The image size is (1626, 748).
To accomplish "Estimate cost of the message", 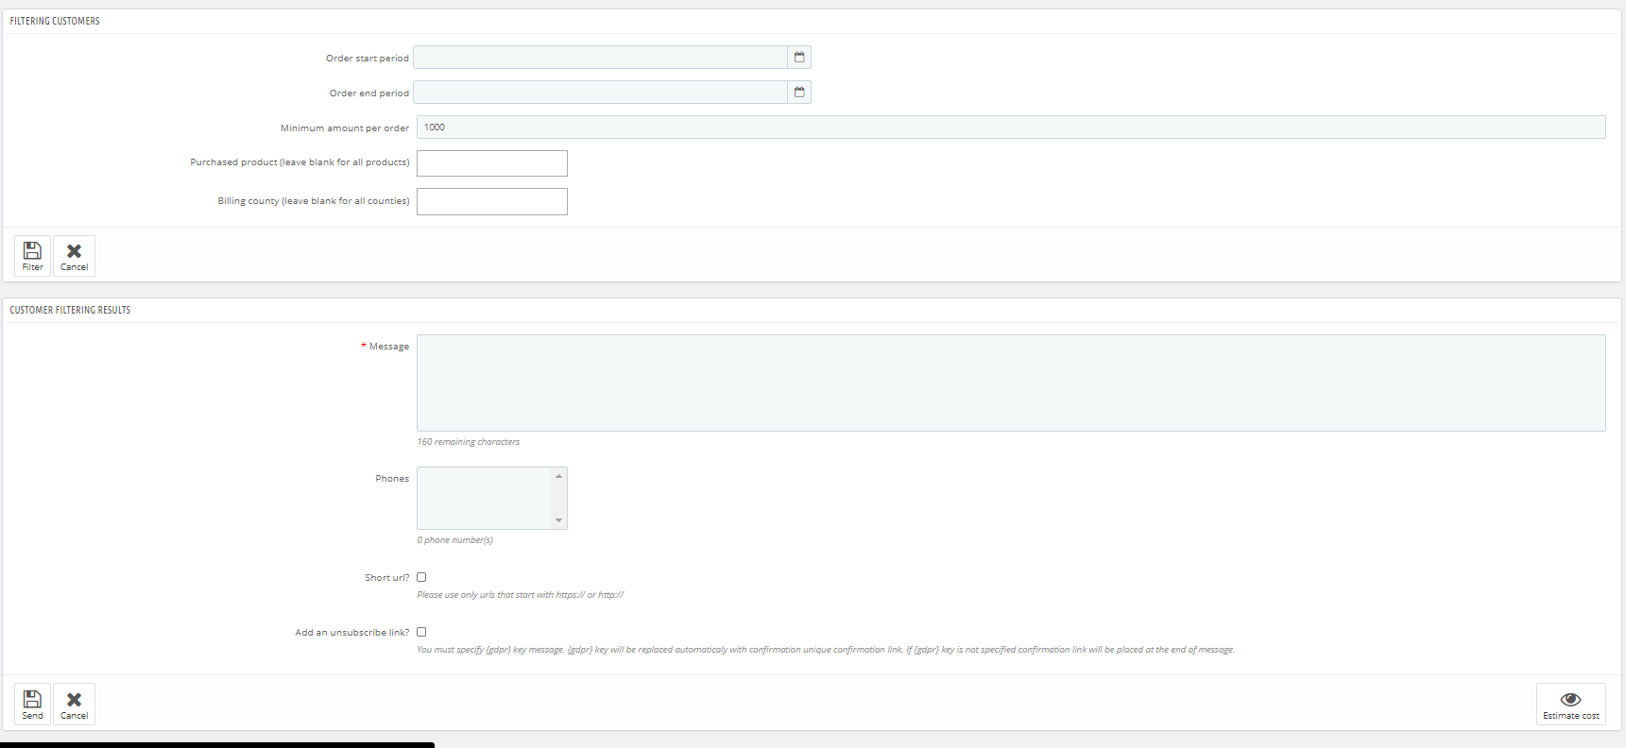I will [1570, 705].
